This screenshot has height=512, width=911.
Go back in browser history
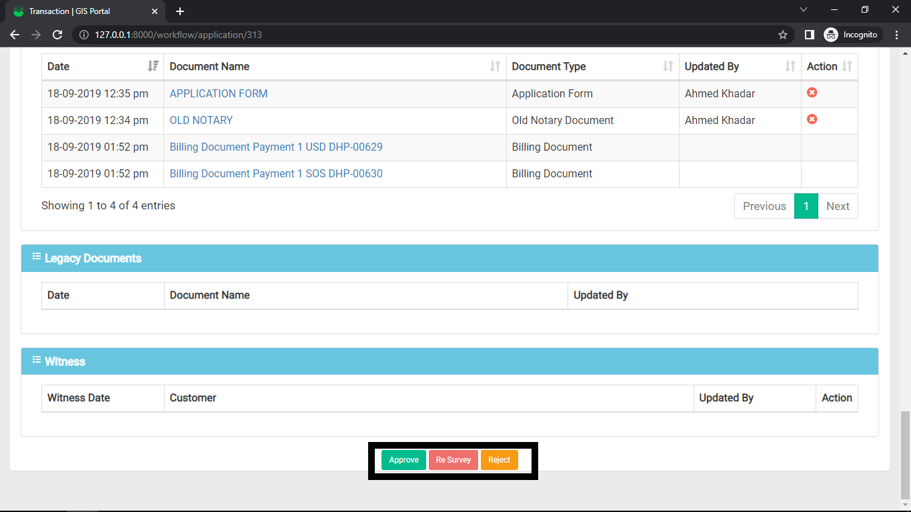coord(15,35)
